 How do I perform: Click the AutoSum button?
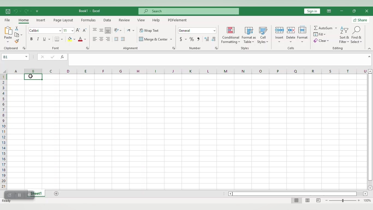click(x=323, y=28)
